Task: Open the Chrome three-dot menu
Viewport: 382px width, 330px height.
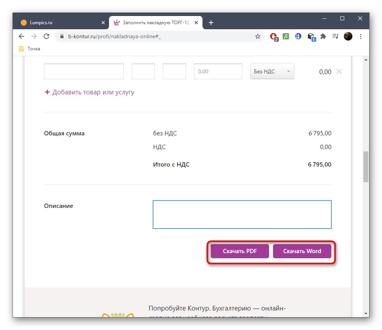Action: click(x=361, y=36)
